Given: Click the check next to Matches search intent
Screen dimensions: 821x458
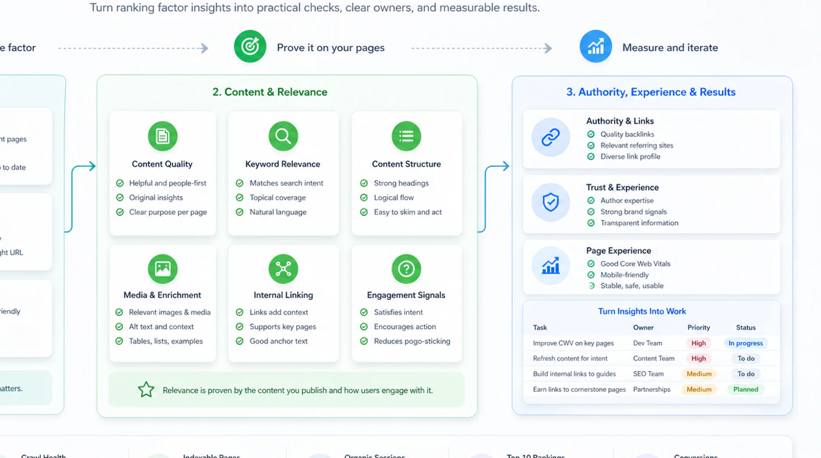Looking at the screenshot, I should (240, 183).
